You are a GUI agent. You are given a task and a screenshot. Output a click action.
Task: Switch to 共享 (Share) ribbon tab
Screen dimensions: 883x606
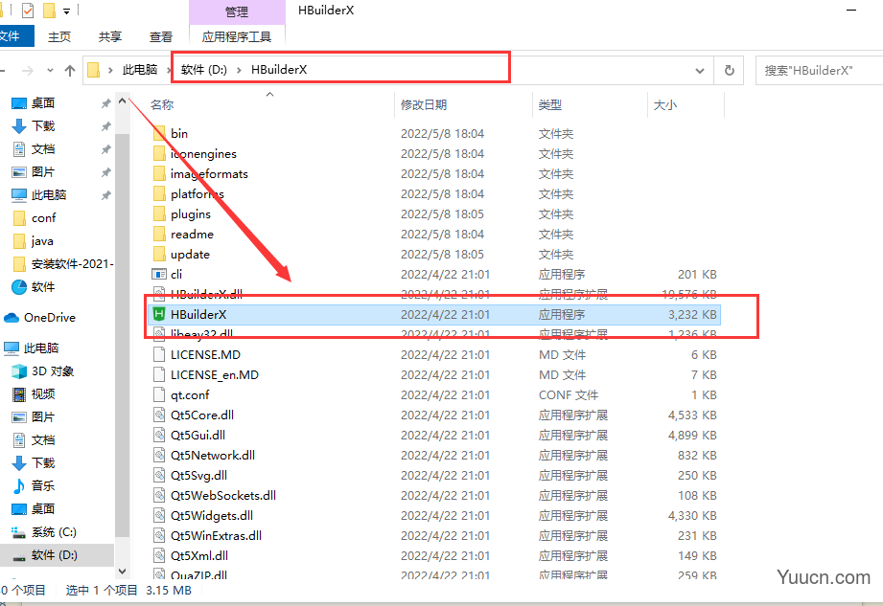(110, 36)
